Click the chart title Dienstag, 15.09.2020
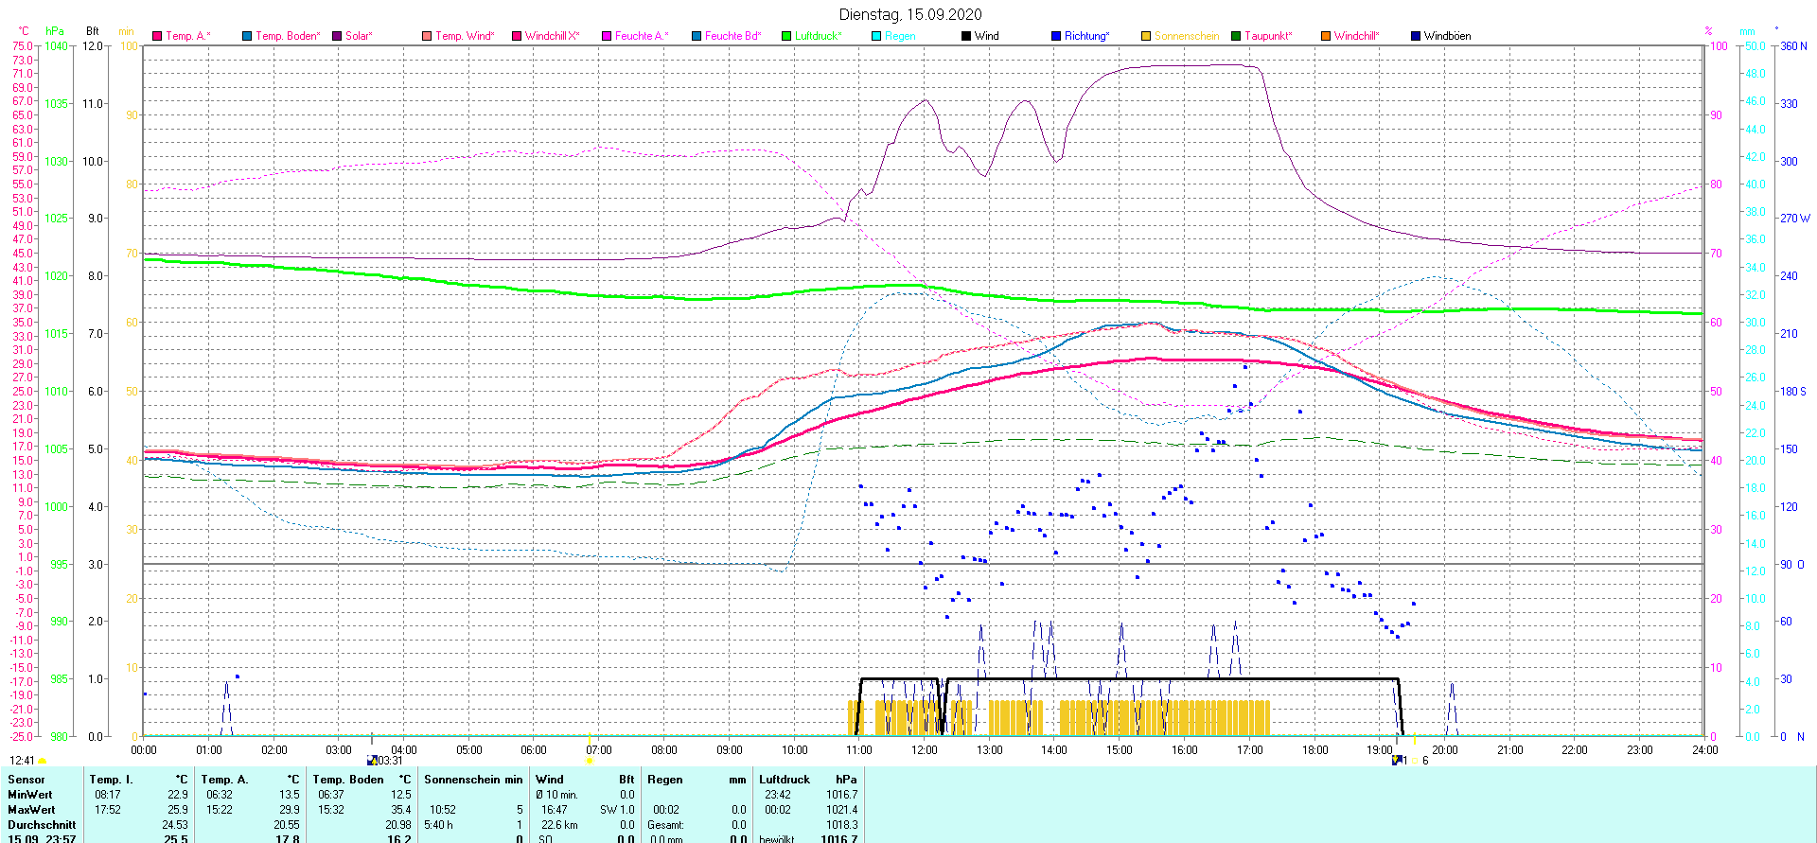Viewport: 1817px width, 843px height. (910, 14)
